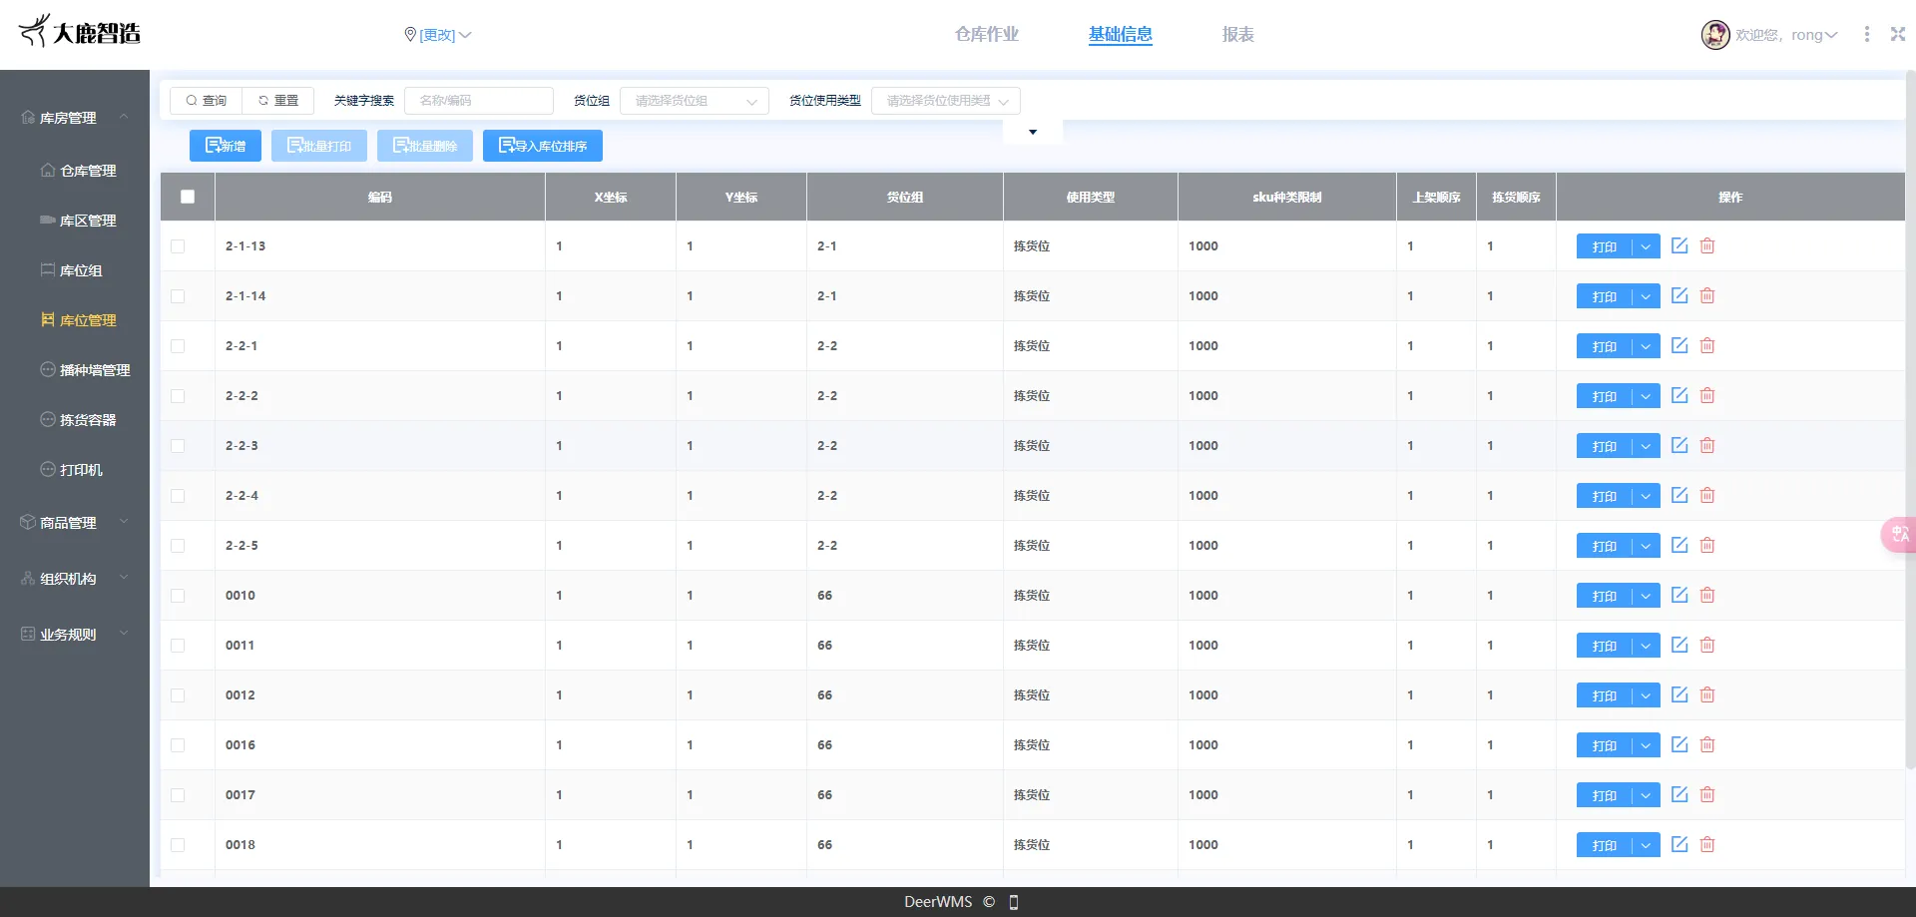Edit row 2-1-14 with pencil icon
Screen dimensions: 1916x917
point(1679,295)
